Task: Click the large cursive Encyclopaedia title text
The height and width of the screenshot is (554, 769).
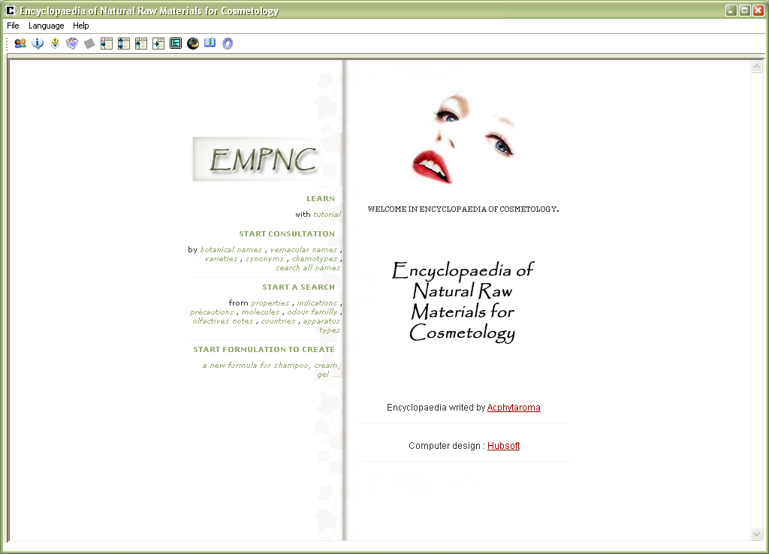Action: [x=463, y=302]
